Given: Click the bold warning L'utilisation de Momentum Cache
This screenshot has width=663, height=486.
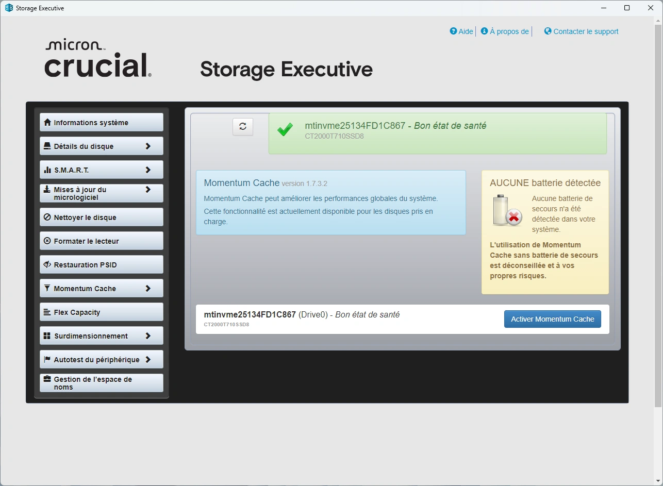Looking at the screenshot, I should (544, 260).
